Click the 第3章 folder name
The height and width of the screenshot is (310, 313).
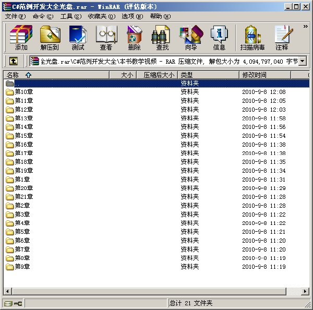click(x=22, y=214)
